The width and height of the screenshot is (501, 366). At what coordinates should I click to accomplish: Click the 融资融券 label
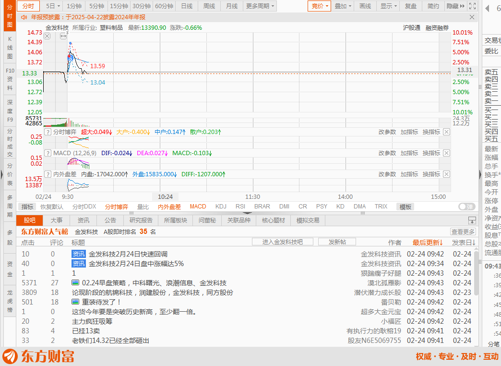tap(437, 28)
